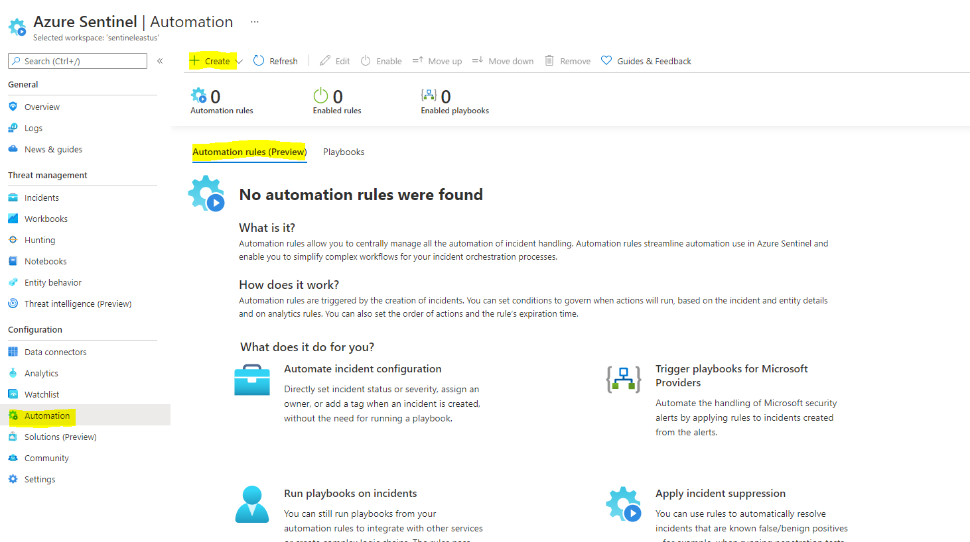The height and width of the screenshot is (542, 970).
Task: Click the Enabled rules count tile
Action: tap(337, 101)
